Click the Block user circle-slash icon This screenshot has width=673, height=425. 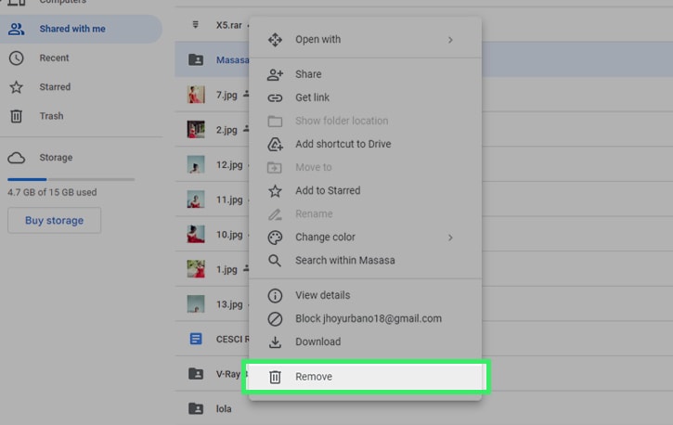pos(275,319)
